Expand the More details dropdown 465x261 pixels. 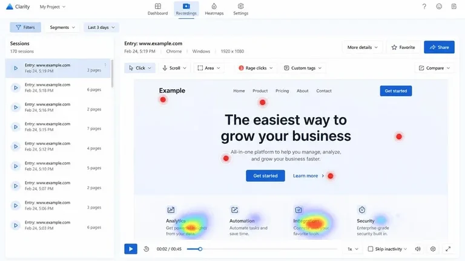363,47
